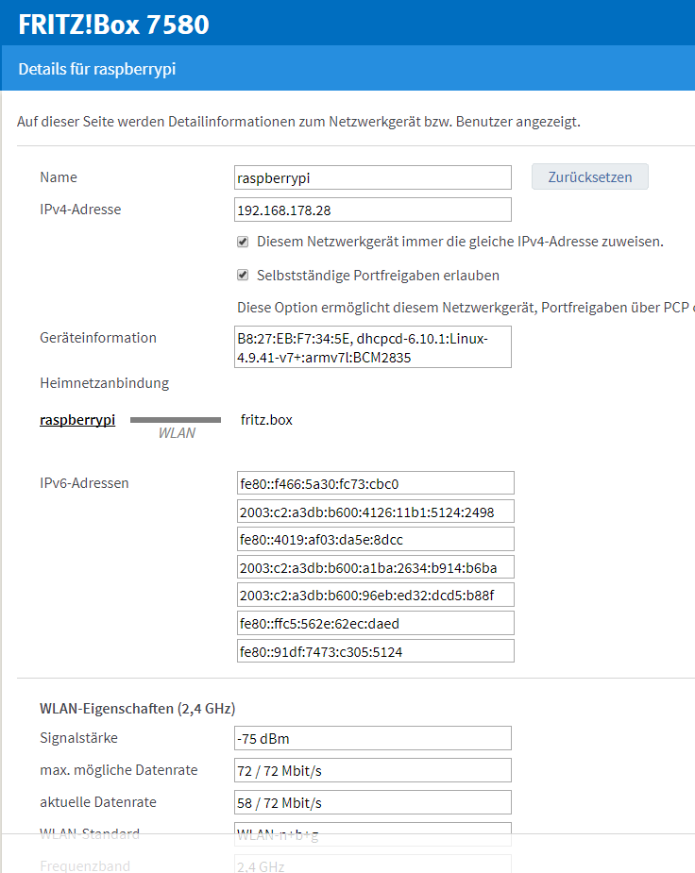Select IPv6 address ending in dcd5:b88f
This screenshot has width=695, height=873.
375,596
